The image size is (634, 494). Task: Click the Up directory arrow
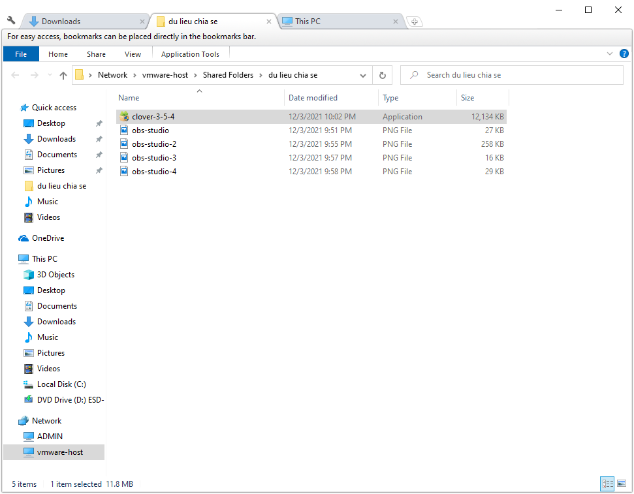click(x=63, y=75)
